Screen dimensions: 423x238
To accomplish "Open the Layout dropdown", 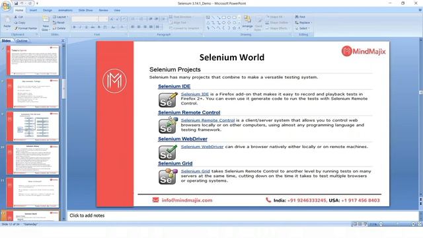I will (60, 17).
